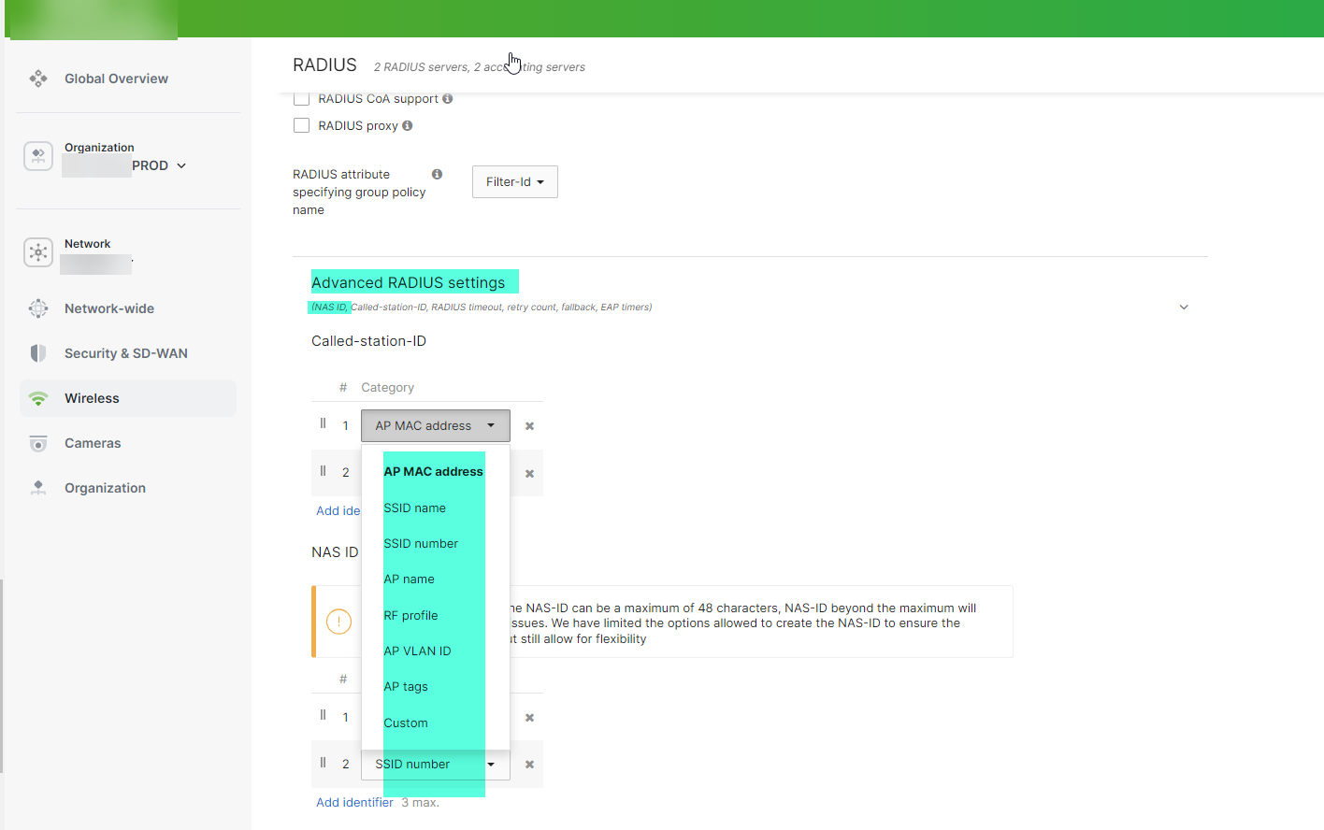Click the warning icon in NAS ID notice
This screenshot has width=1324, height=830.
[338, 621]
